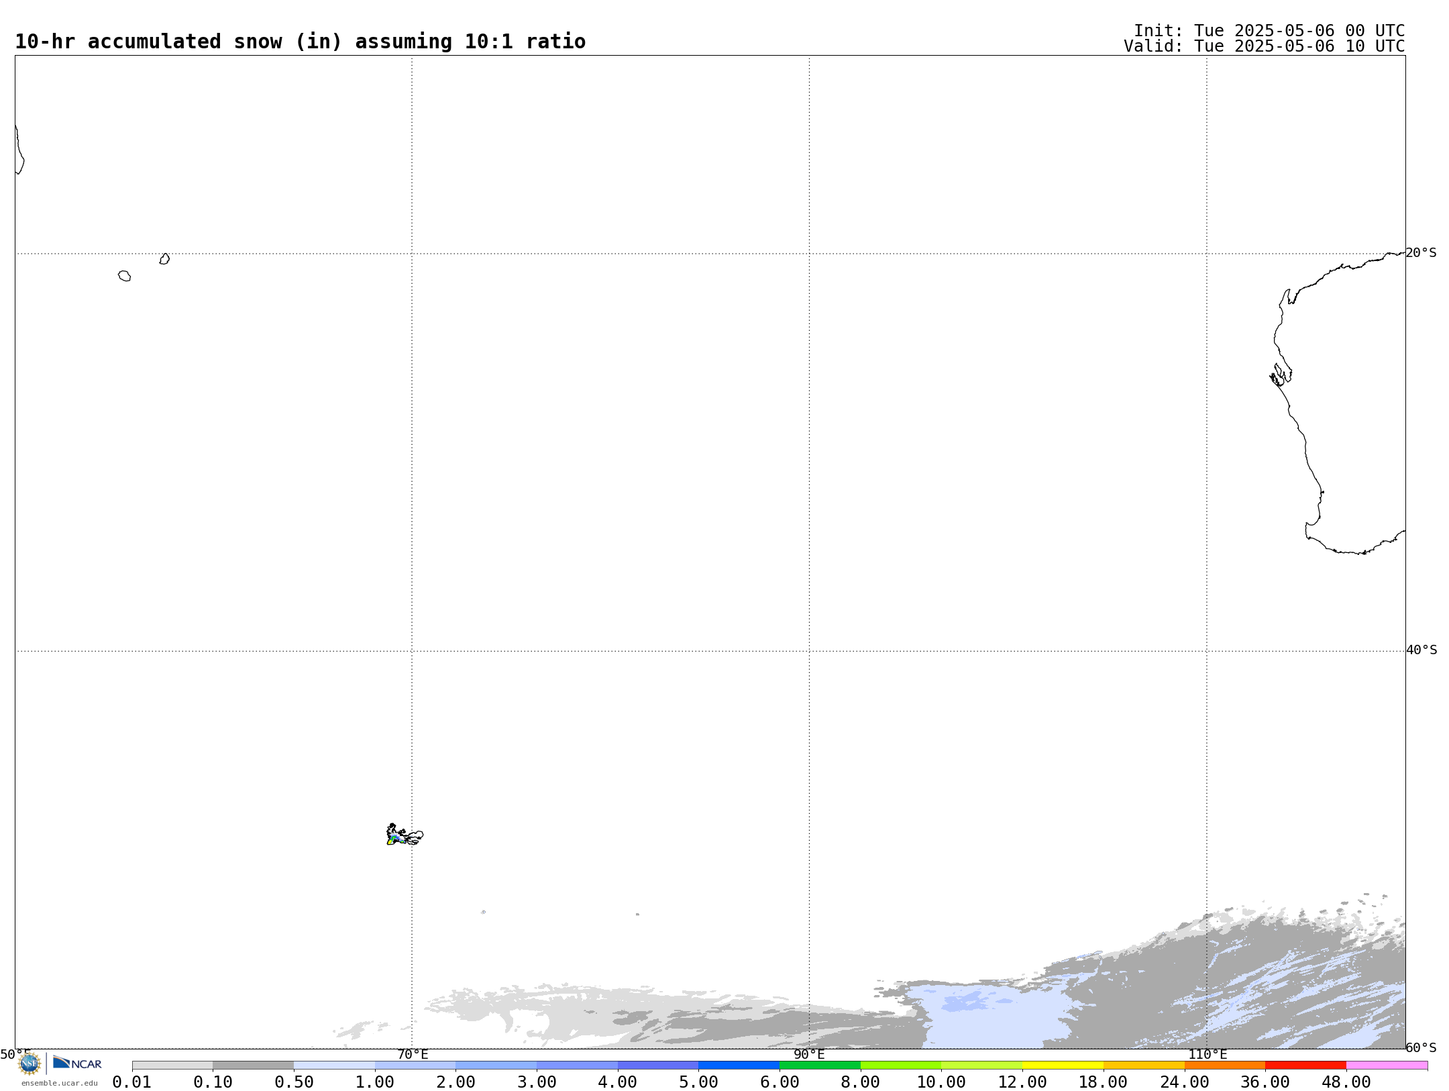This screenshot has width=1449, height=1091.
Task: Select the dark gray 0.10 colorbar swatch
Action: point(254,1066)
